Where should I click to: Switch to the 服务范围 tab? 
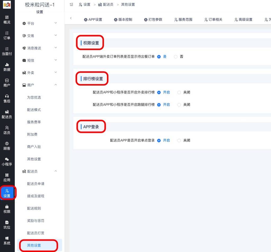click(183, 20)
